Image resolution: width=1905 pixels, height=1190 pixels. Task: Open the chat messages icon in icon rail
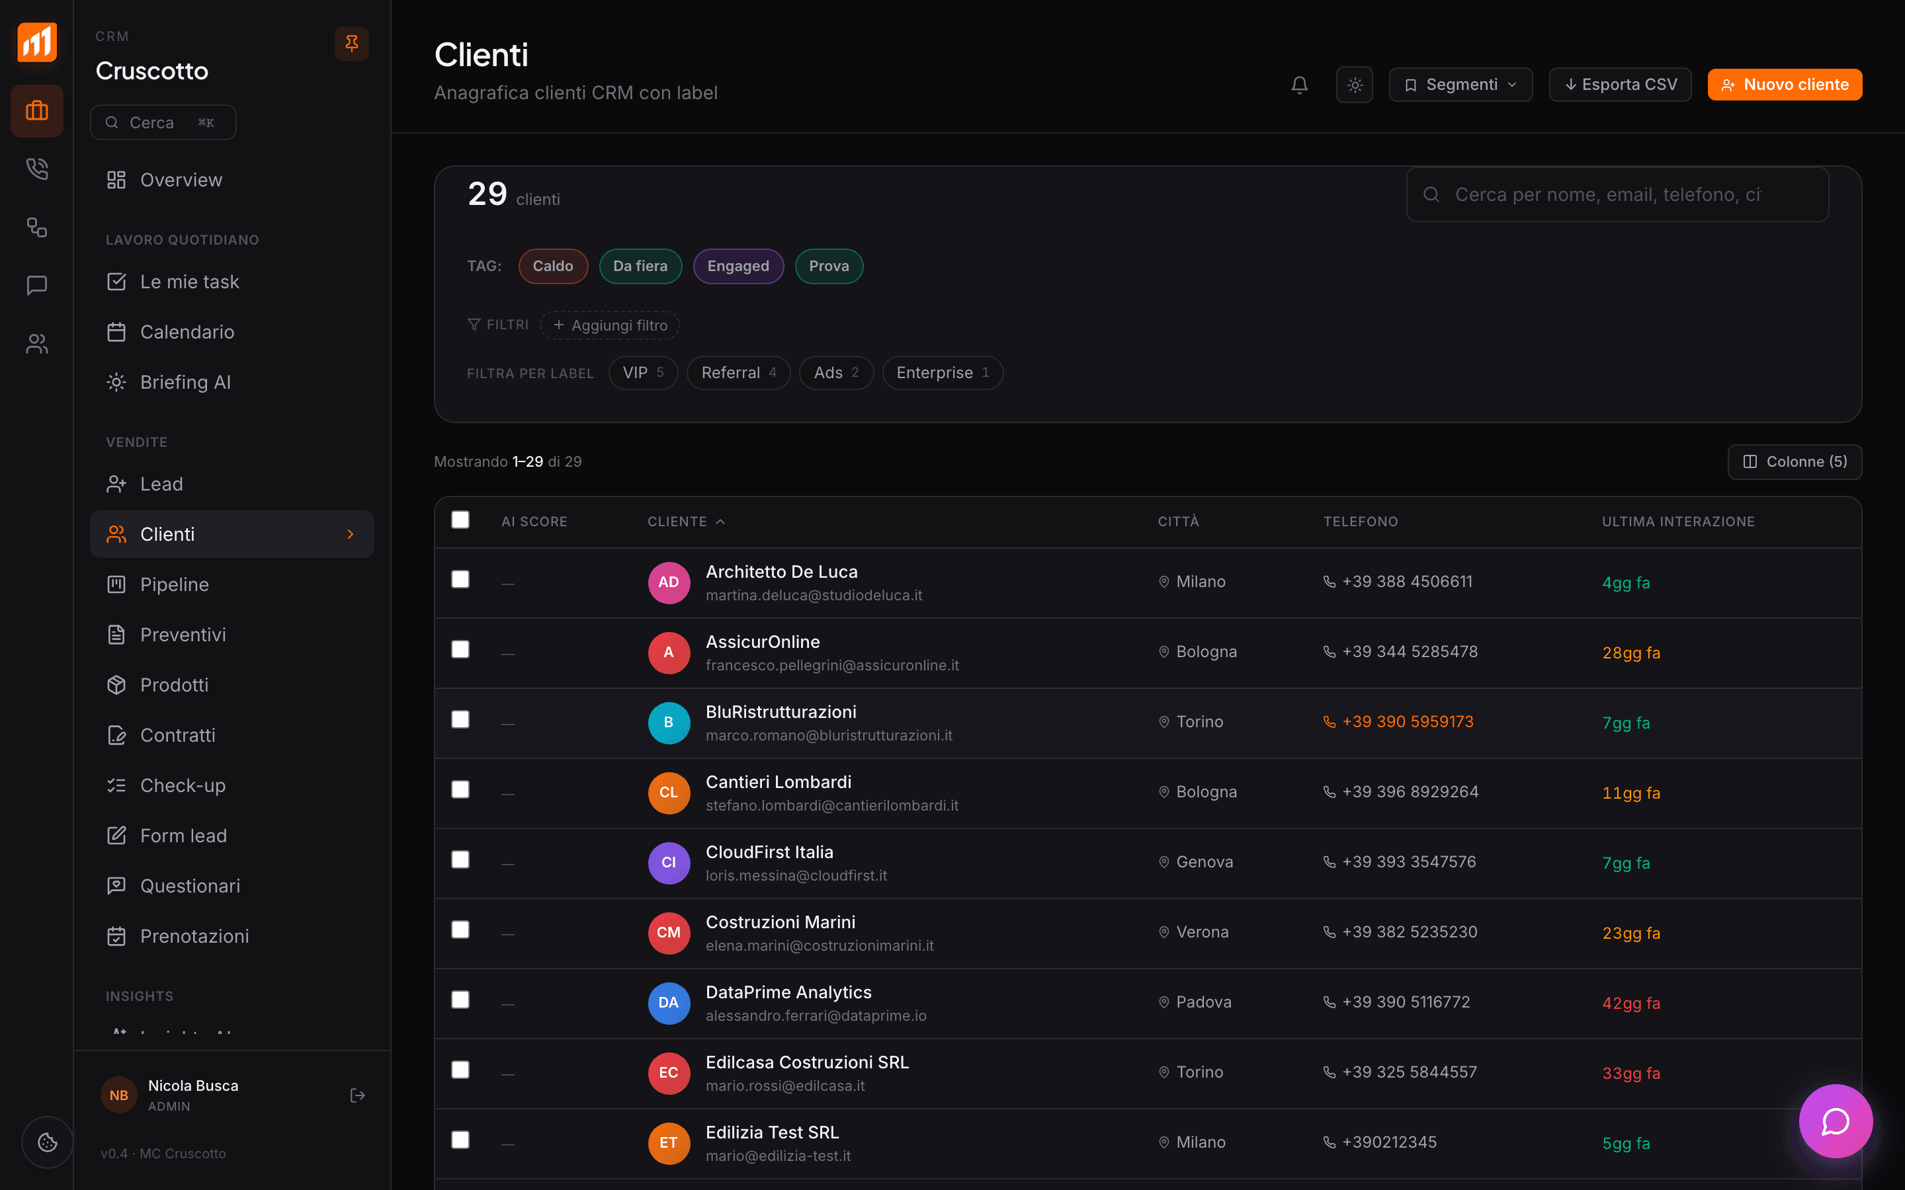(x=37, y=285)
